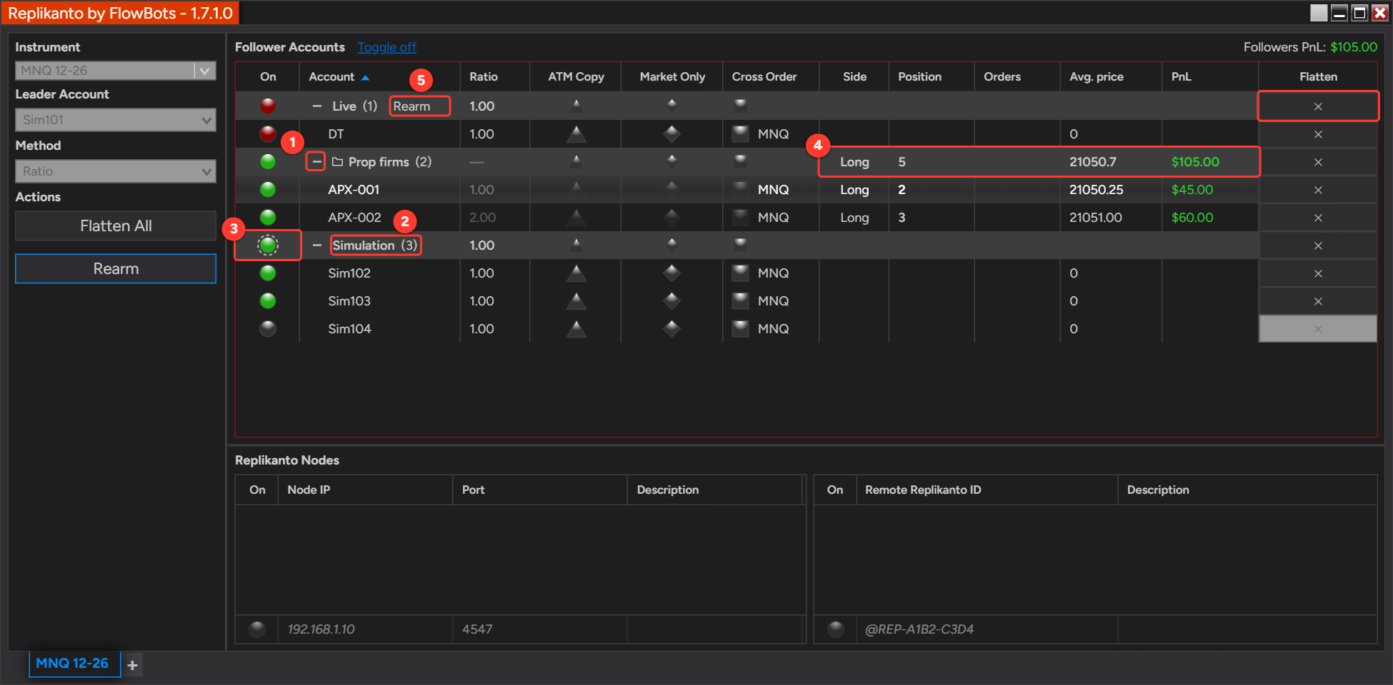Click the PnL column header
Screen dimensions: 1393x685
(1181, 76)
